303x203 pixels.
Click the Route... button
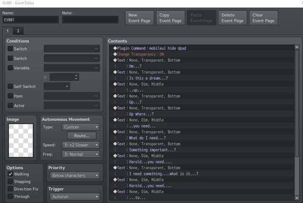pyautogui.click(x=82, y=136)
